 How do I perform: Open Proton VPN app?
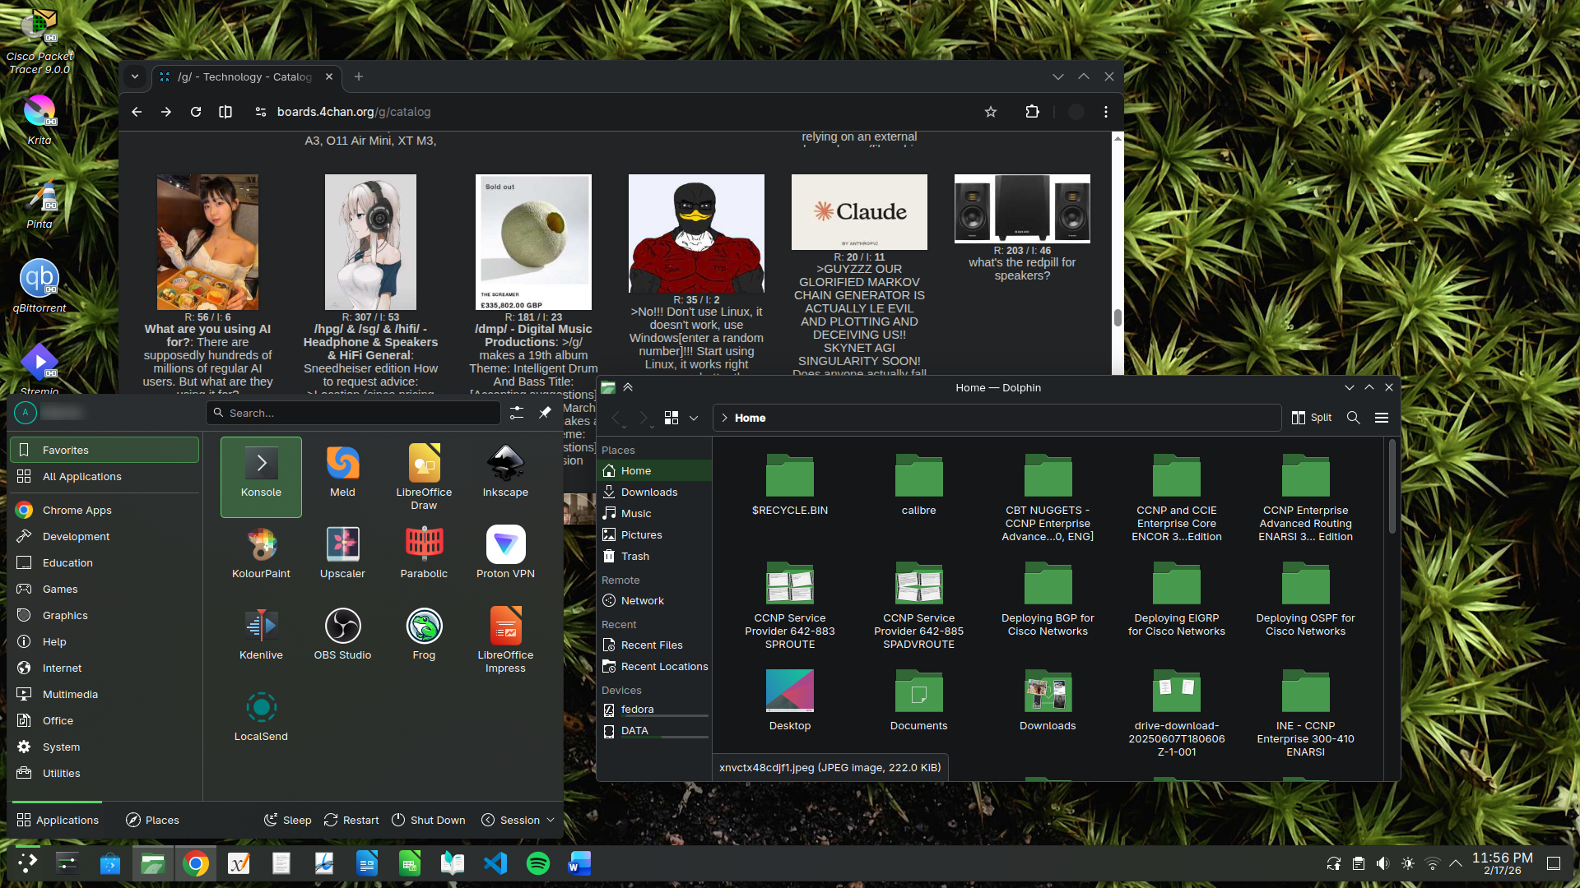505,552
